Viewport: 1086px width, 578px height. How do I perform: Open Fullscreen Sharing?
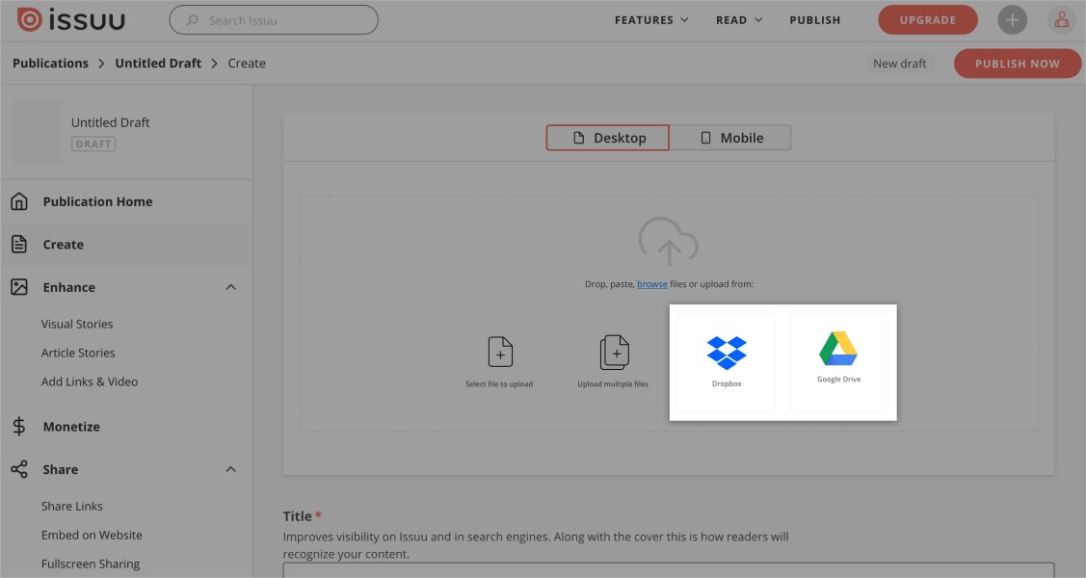point(90,565)
